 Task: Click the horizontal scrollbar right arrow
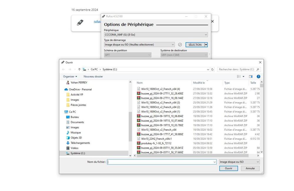[x=258, y=156]
